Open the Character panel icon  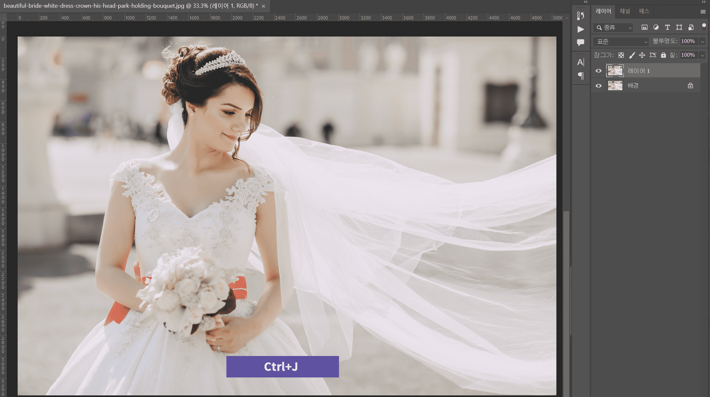(x=580, y=62)
